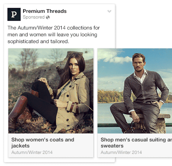Click the word "sweaters" in men's card
The height and width of the screenshot is (166, 172).
pyautogui.click(x=112, y=146)
